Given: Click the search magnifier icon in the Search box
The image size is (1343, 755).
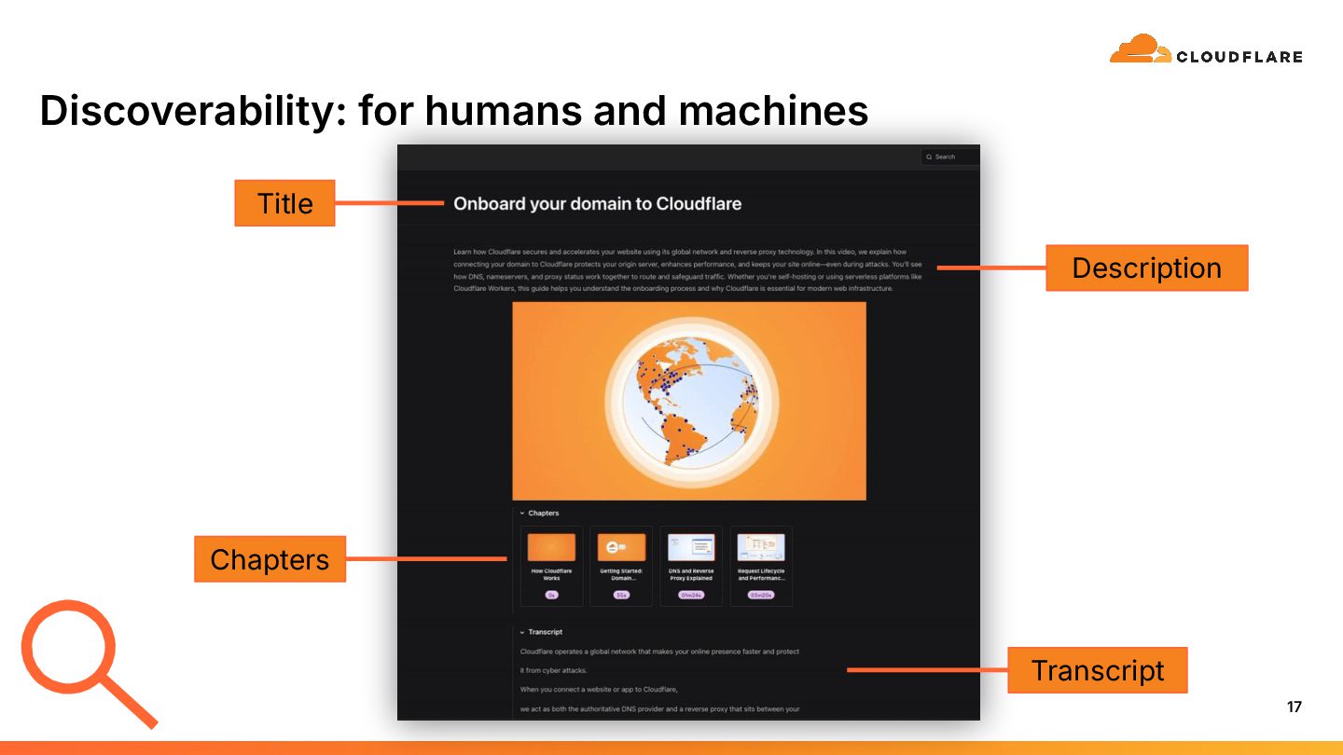Looking at the screenshot, I should [929, 157].
